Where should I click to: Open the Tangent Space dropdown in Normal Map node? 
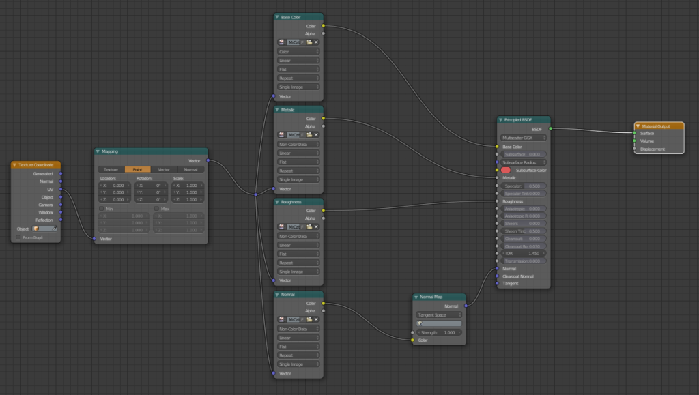[x=439, y=314]
